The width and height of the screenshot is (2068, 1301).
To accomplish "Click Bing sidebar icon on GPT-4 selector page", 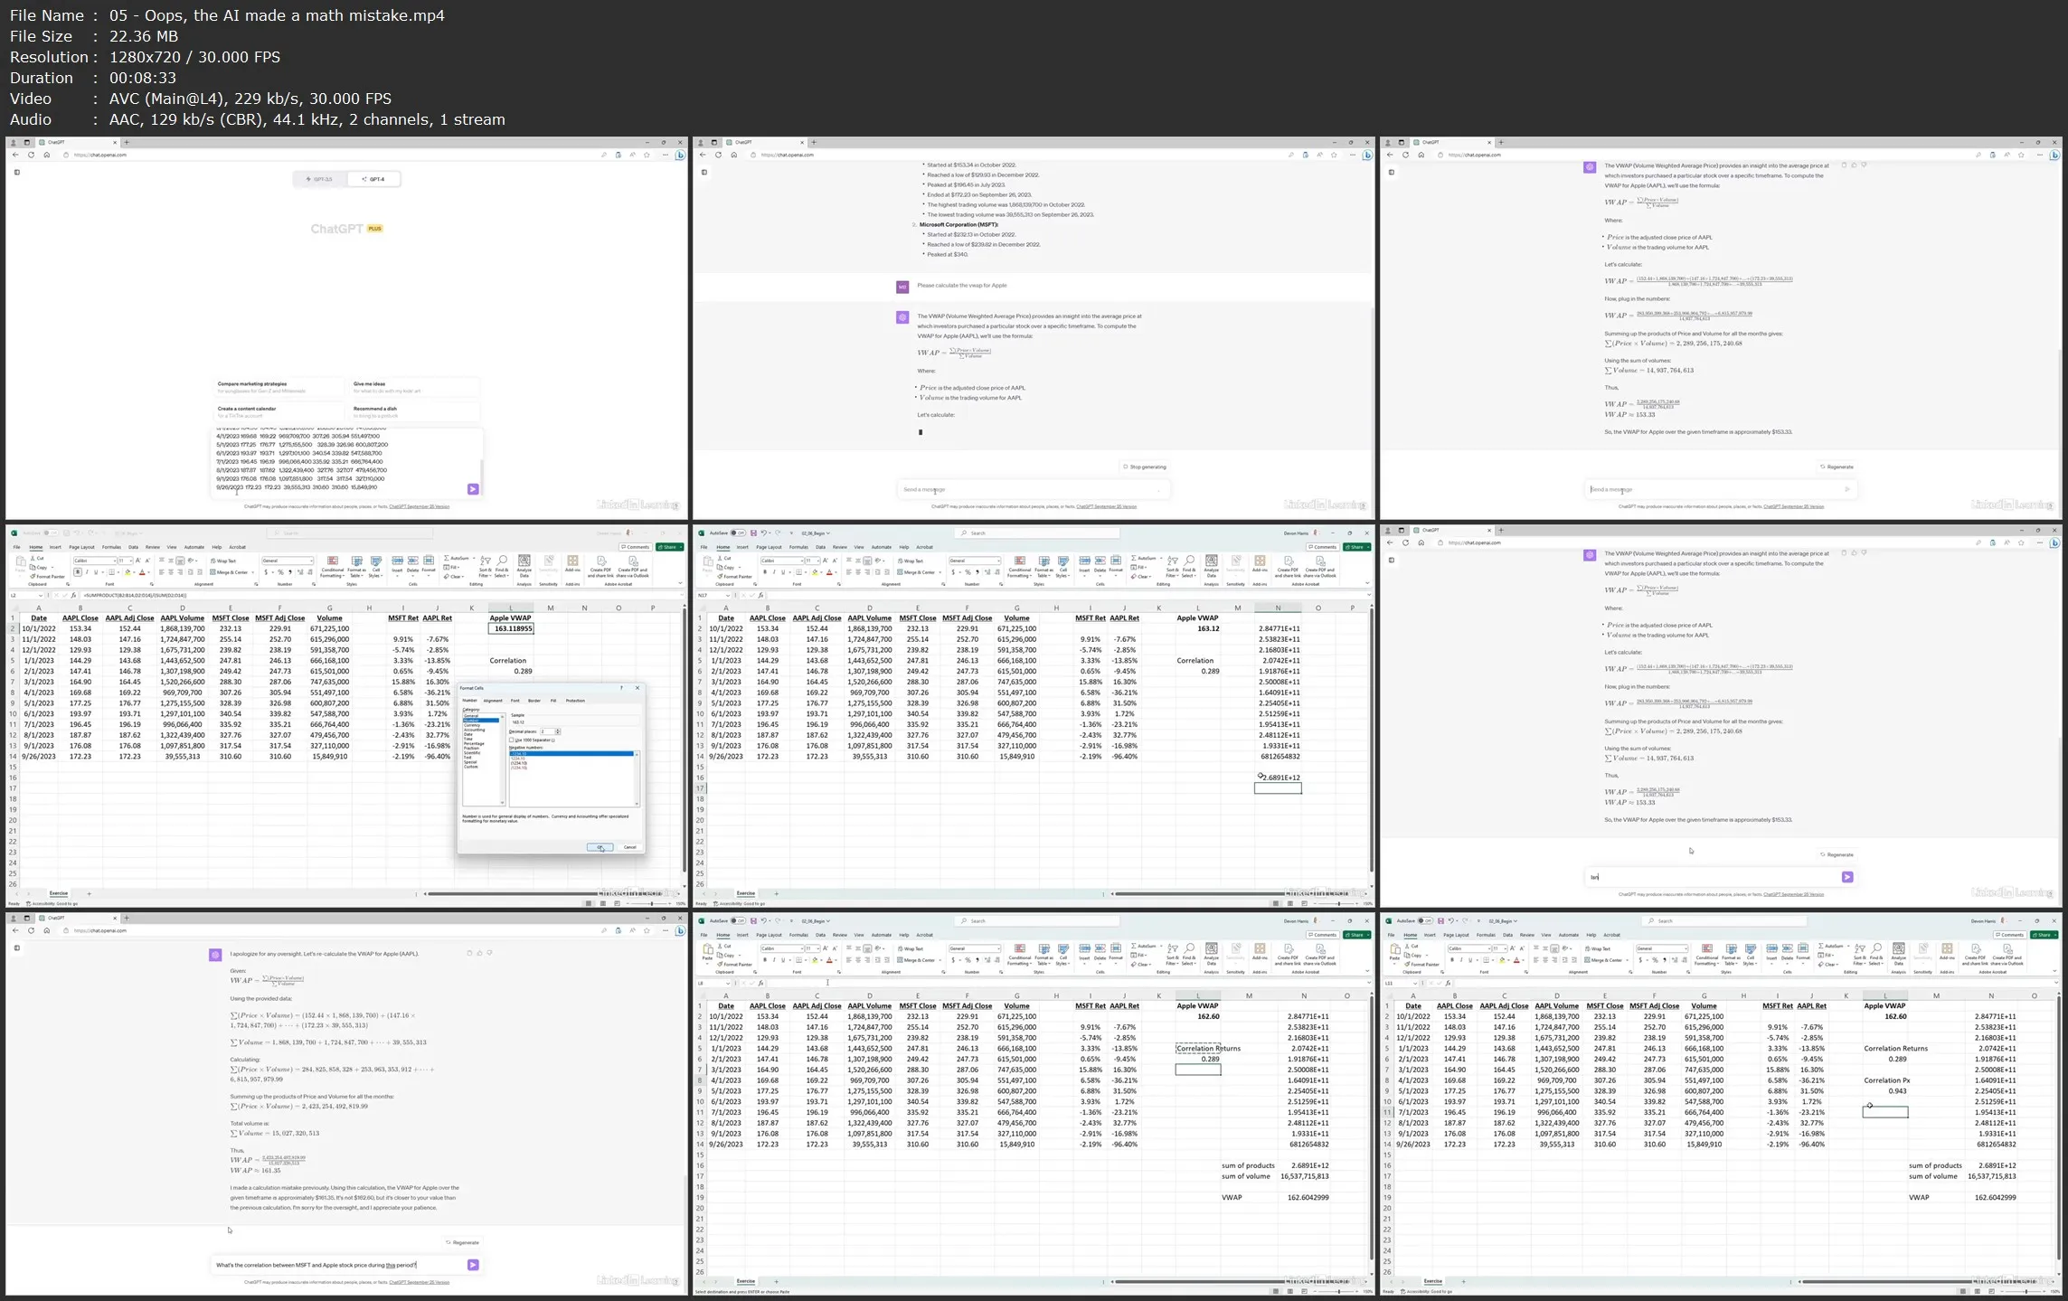I will 680,155.
